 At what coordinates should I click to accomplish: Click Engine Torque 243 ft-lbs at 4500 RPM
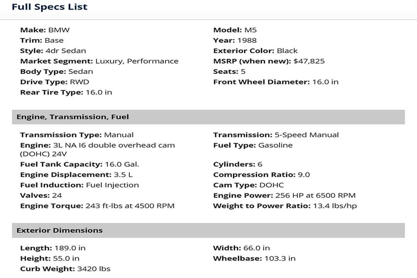pos(97,206)
